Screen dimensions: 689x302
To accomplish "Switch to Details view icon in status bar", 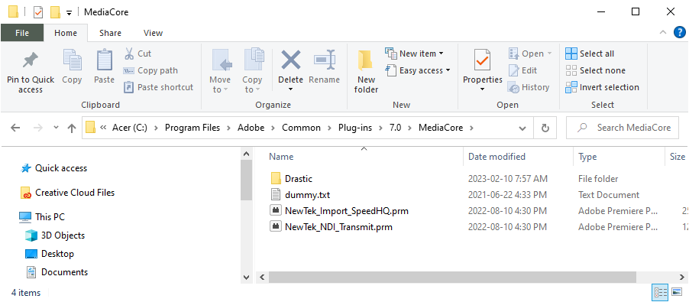I will tap(661, 292).
